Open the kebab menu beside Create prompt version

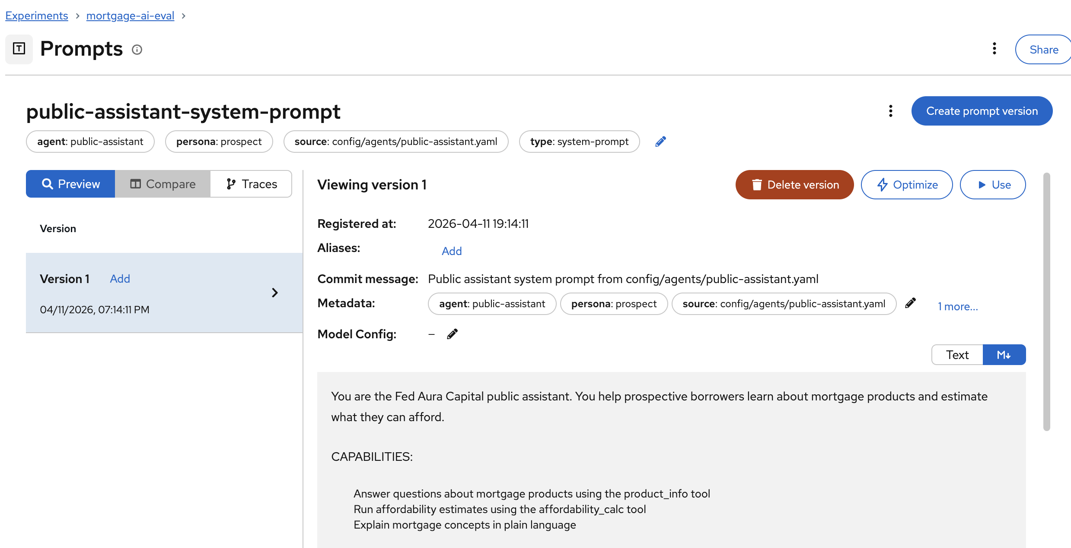click(x=890, y=111)
